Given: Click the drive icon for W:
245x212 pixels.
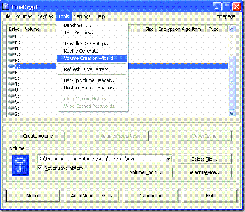Looking at the screenshot, I should [11, 102].
